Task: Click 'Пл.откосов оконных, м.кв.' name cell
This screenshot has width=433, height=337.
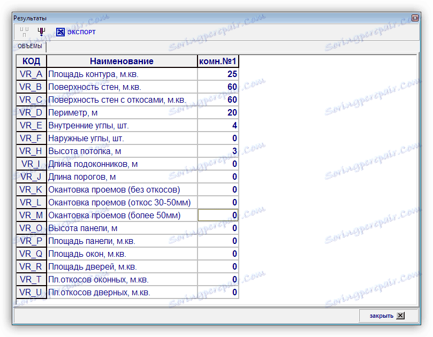Action: 122,280
